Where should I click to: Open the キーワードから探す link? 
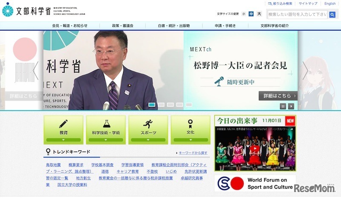pyautogui.click(x=193, y=153)
